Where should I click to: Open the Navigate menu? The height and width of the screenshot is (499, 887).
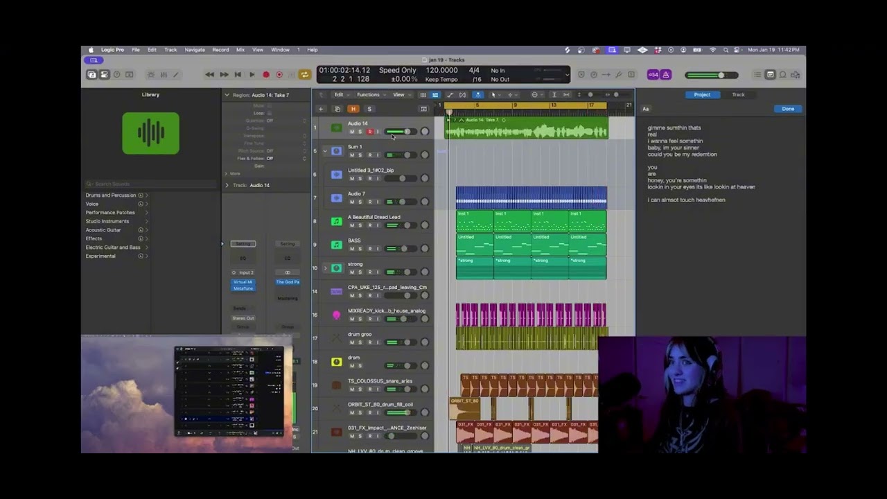(195, 50)
